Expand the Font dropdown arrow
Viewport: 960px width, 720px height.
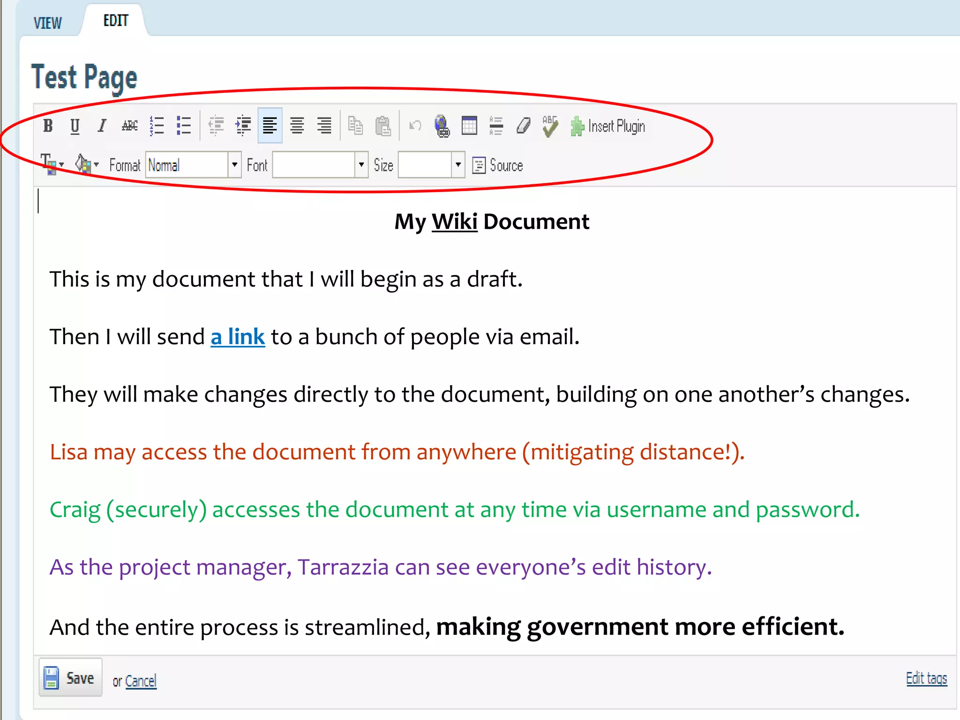[361, 165]
